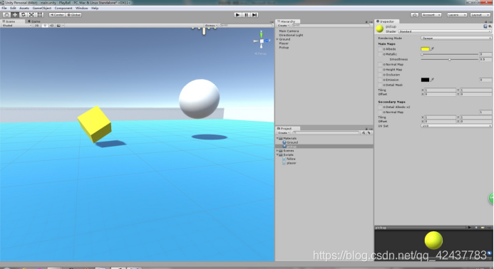Viewport: 494px width, 269px height.
Task: Click the scene orientation gizmo center cube
Action: (262, 41)
